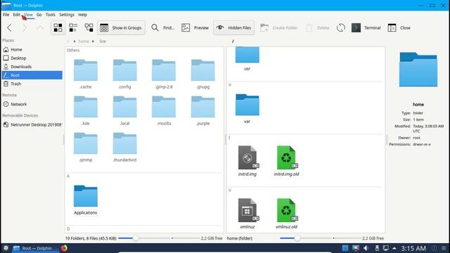Switch to Details tree view mode

click(89, 28)
